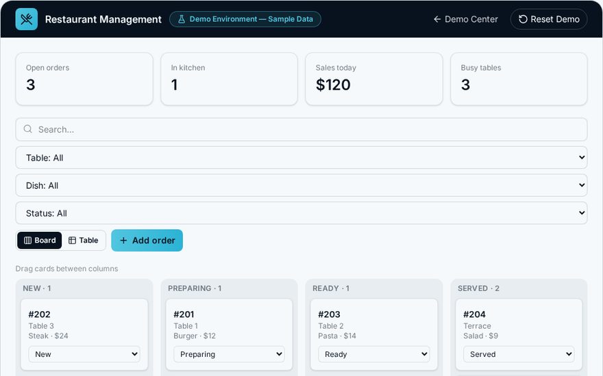The width and height of the screenshot is (603, 376).
Task: Click the columns icon on the Board button
Action: (x=27, y=240)
